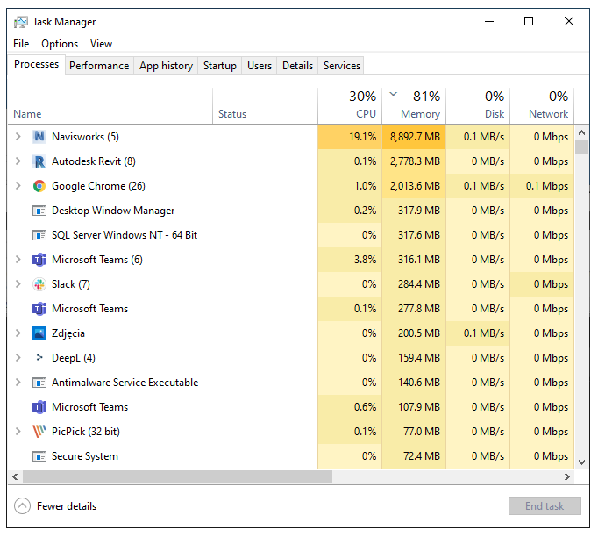Click the Slack app icon
Viewport: 598px width, 537px height.
[39, 284]
